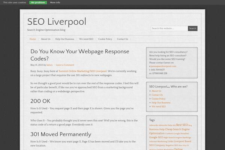Click the 301 Moved Permanently heading
Screen dimensions: 225x150
[x=61, y=134]
